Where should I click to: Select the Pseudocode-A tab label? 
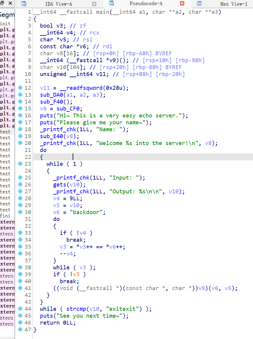(x=146, y=4)
